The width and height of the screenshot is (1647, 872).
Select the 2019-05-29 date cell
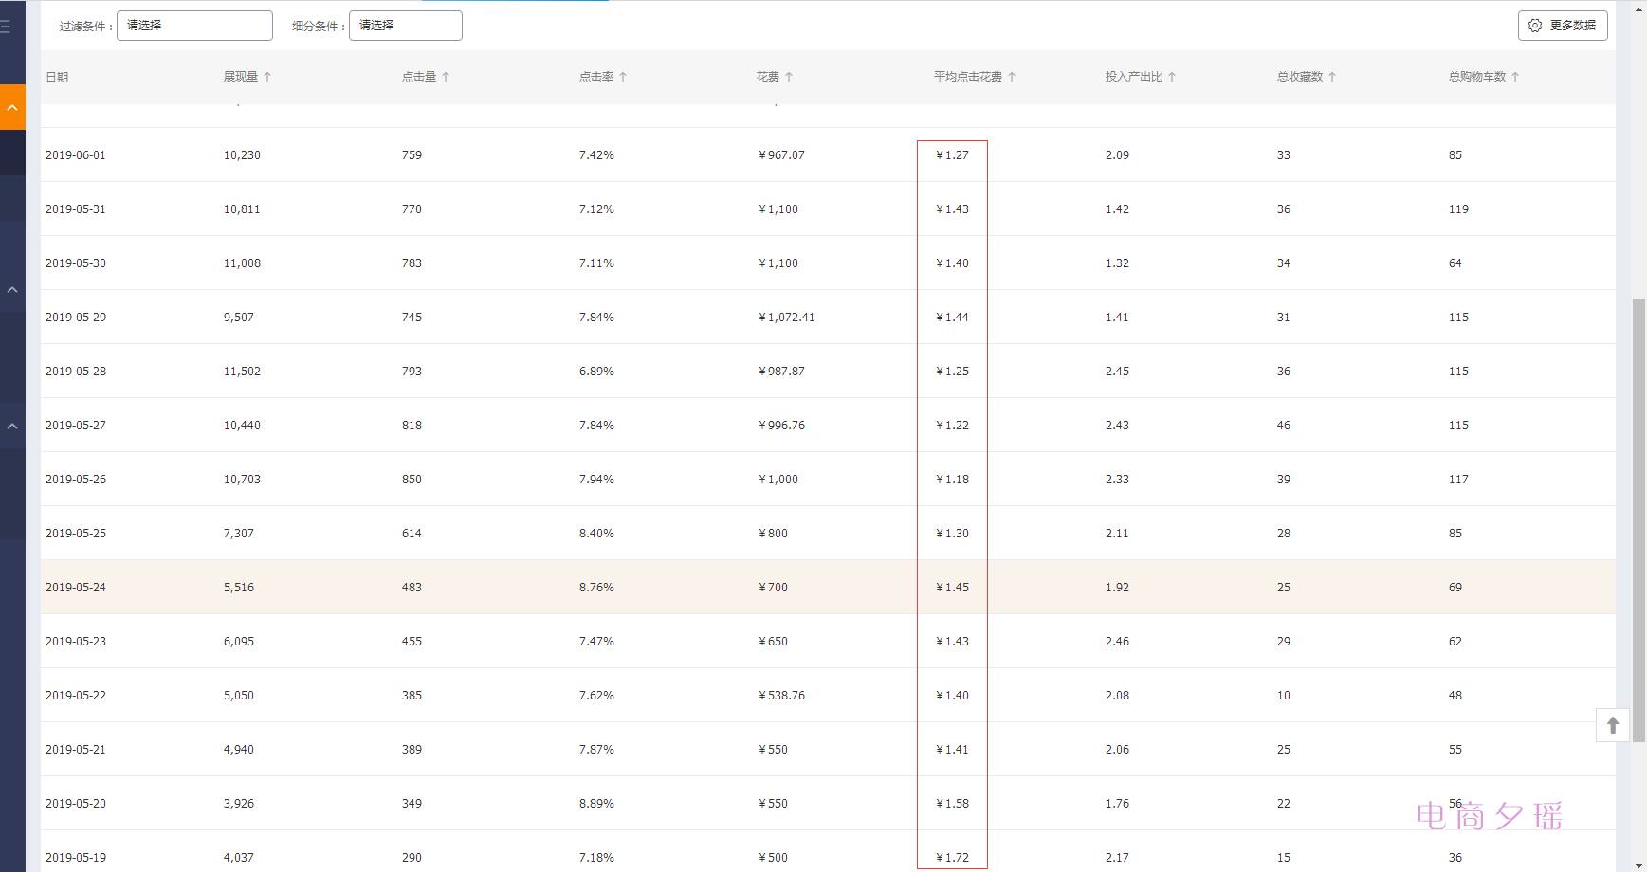(76, 318)
